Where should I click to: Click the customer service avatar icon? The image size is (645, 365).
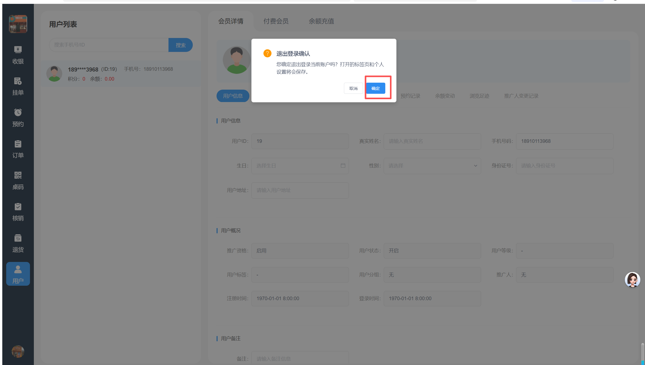(632, 280)
